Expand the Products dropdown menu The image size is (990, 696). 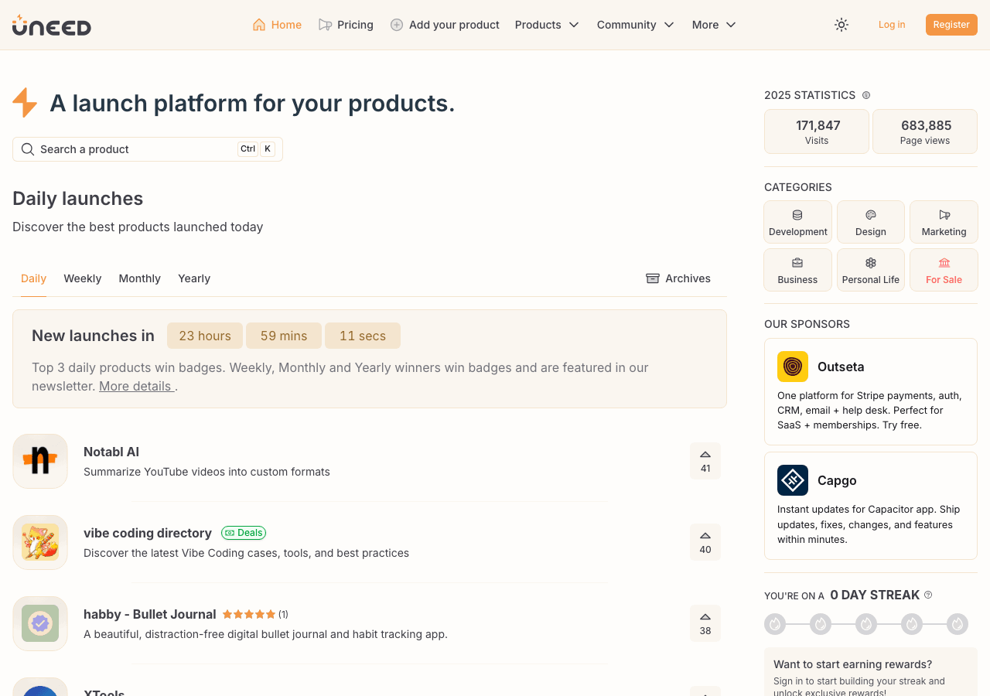point(548,25)
